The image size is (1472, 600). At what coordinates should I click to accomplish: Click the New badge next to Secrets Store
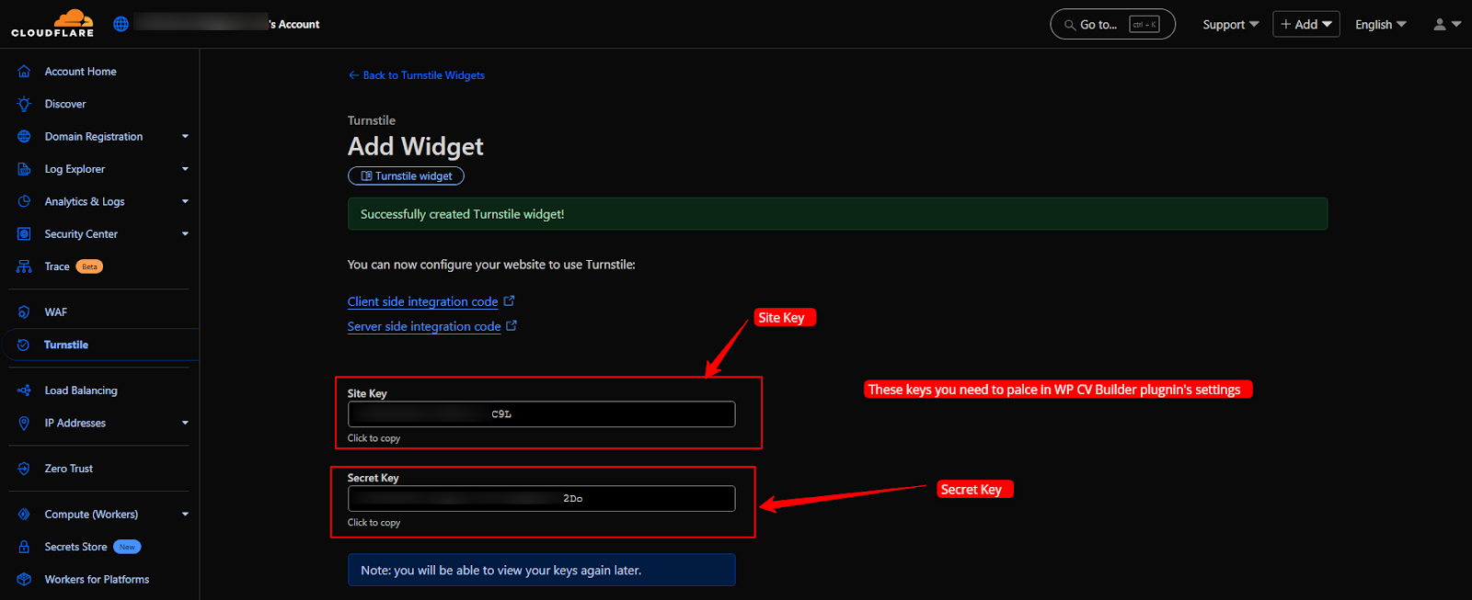[x=127, y=547]
